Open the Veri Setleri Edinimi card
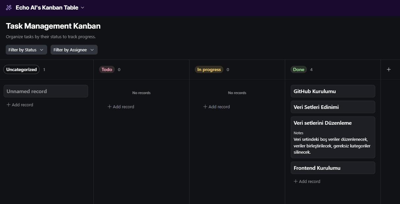Viewport: 400px width, 204px height. click(333, 107)
